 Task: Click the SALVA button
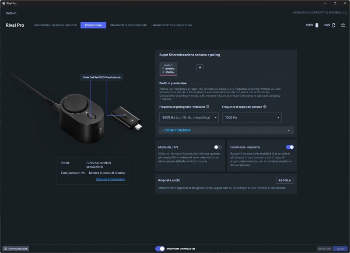coord(340,249)
